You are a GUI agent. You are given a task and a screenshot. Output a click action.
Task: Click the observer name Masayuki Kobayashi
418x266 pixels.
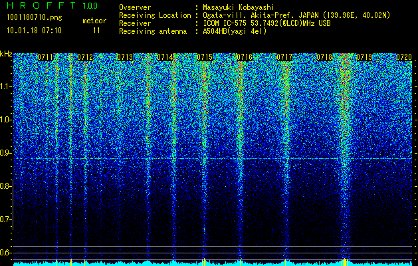pos(239,7)
